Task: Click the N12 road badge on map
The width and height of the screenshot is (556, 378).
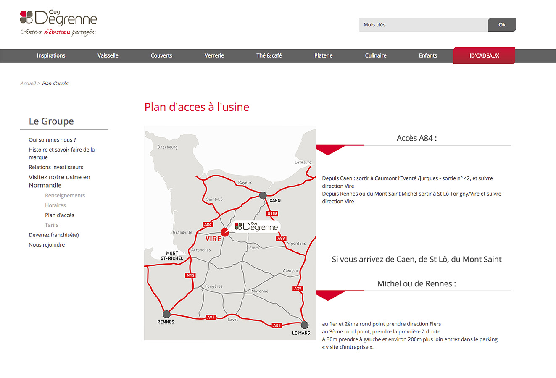Action: pos(190,275)
